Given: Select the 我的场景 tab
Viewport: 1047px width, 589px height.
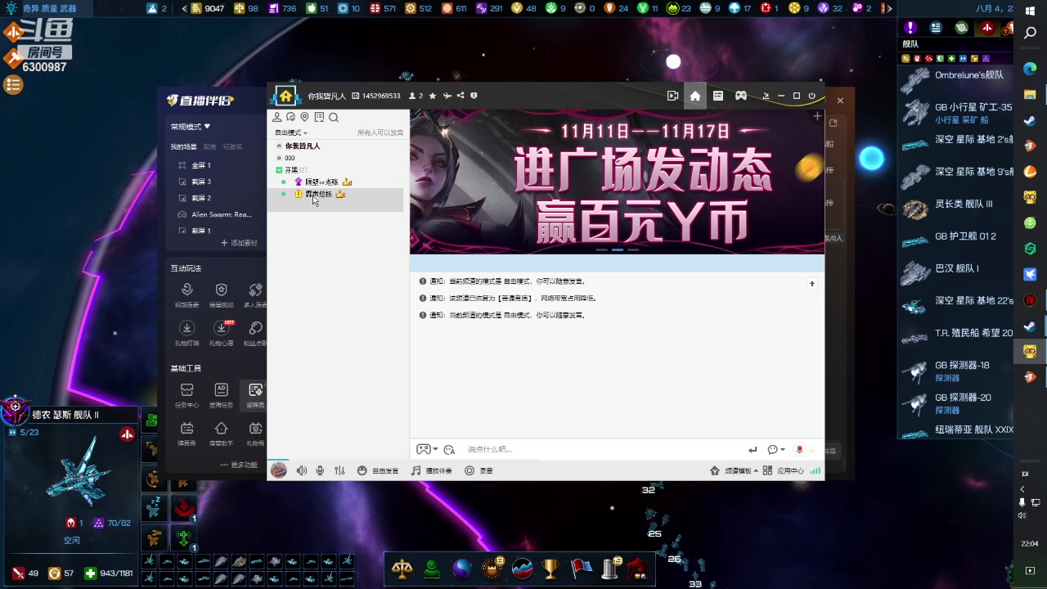Looking at the screenshot, I should (183, 146).
